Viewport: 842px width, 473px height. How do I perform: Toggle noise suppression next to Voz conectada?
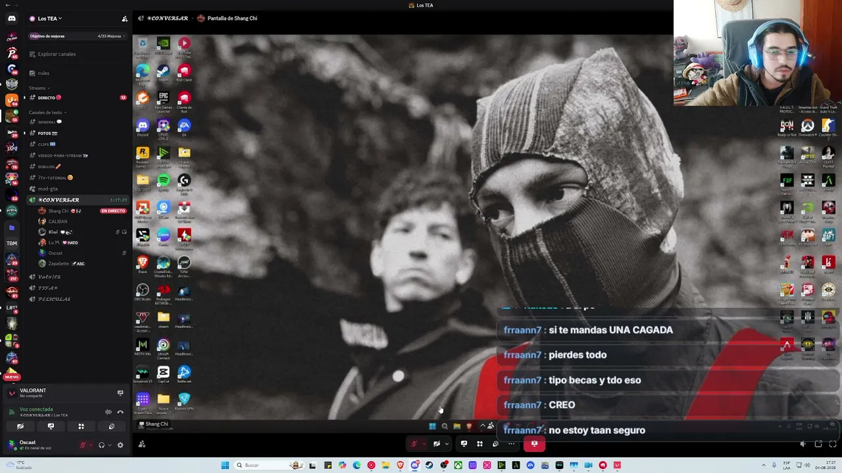coord(109,412)
